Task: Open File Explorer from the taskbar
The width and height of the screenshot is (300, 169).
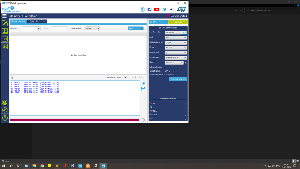Action: coord(34,166)
